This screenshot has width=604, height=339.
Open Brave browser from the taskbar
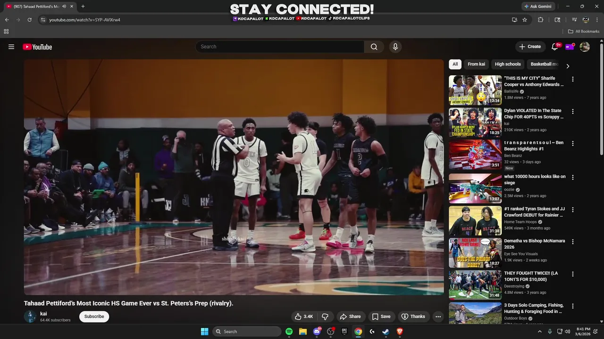[400, 331]
